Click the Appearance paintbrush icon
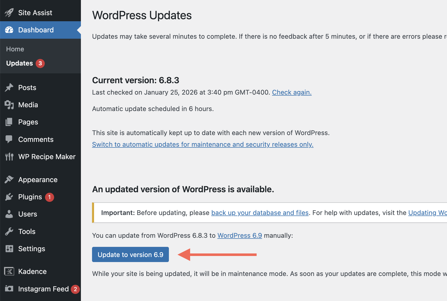447x301 pixels. (9, 180)
